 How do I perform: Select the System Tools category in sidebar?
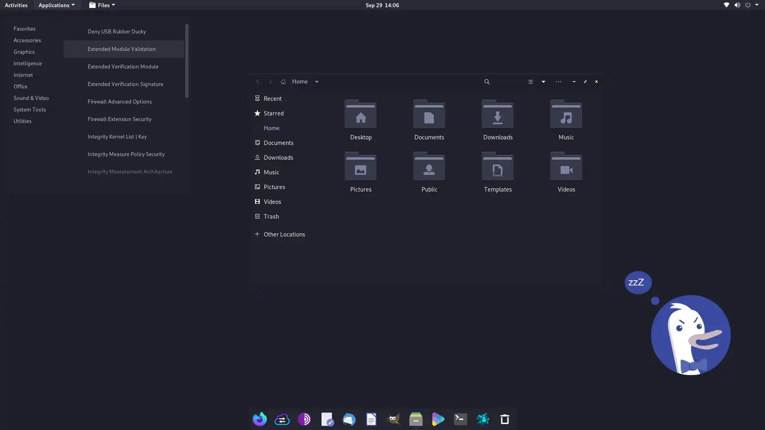[29, 109]
